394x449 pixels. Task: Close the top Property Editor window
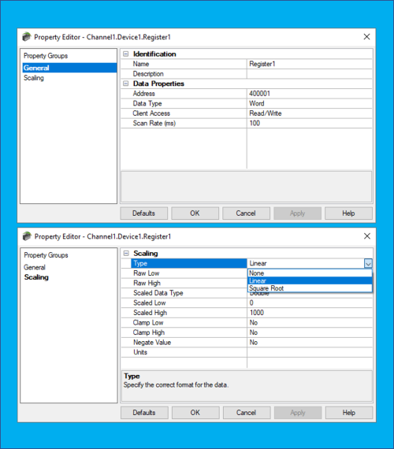366,37
